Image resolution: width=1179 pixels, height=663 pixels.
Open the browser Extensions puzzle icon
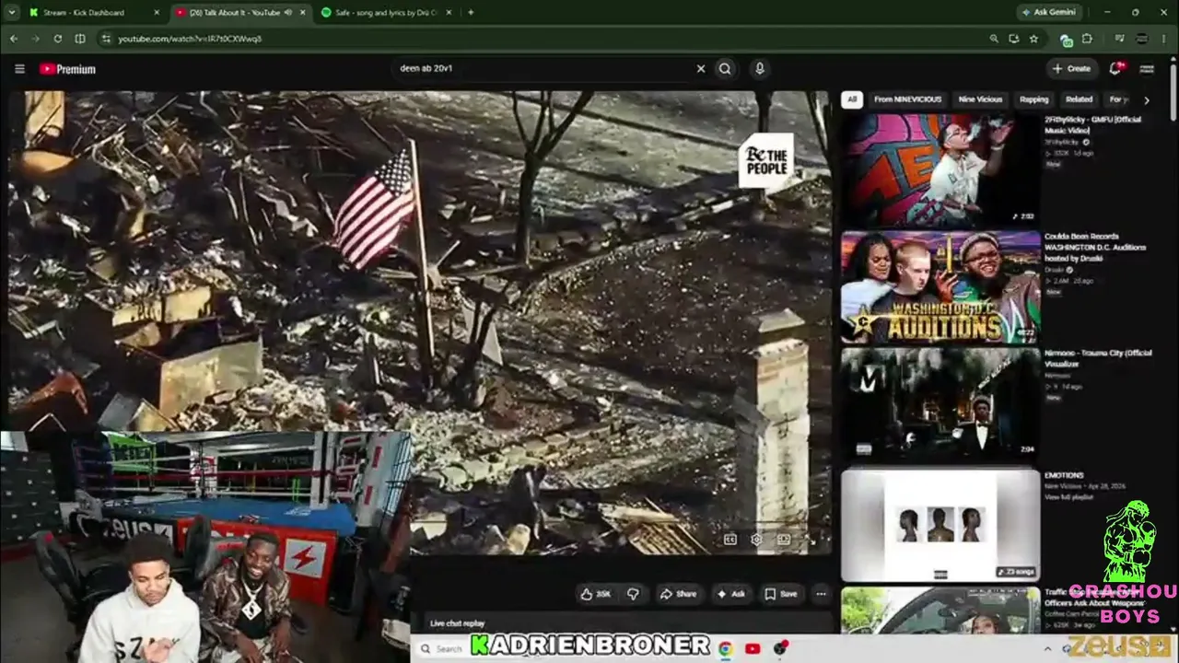click(x=1087, y=39)
